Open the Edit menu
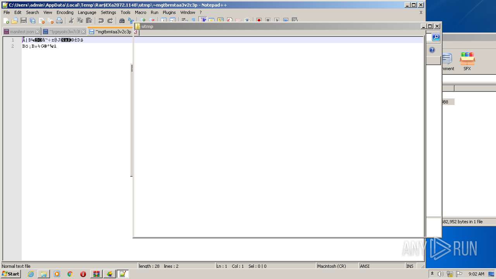496x279 pixels. [18, 12]
